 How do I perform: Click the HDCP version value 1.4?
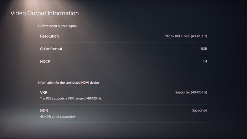(x=205, y=61)
